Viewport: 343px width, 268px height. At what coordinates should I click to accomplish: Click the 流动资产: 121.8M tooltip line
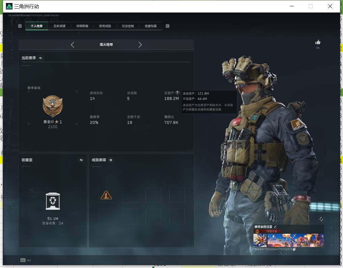[196, 94]
